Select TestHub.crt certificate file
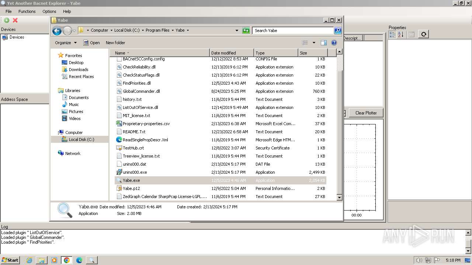 [221, 148]
